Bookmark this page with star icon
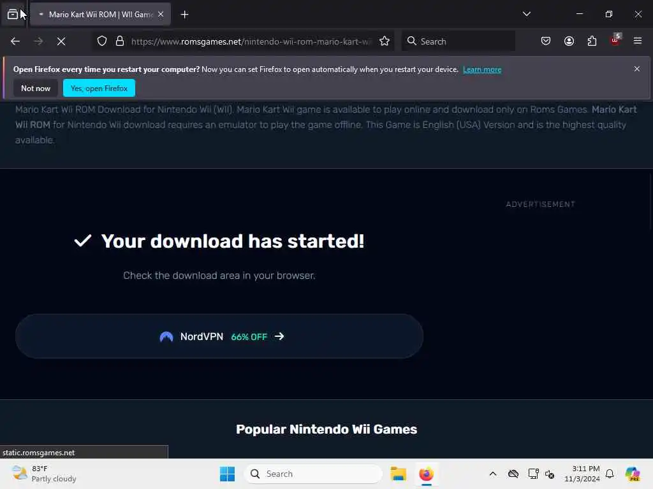Image resolution: width=653 pixels, height=489 pixels. 385,41
